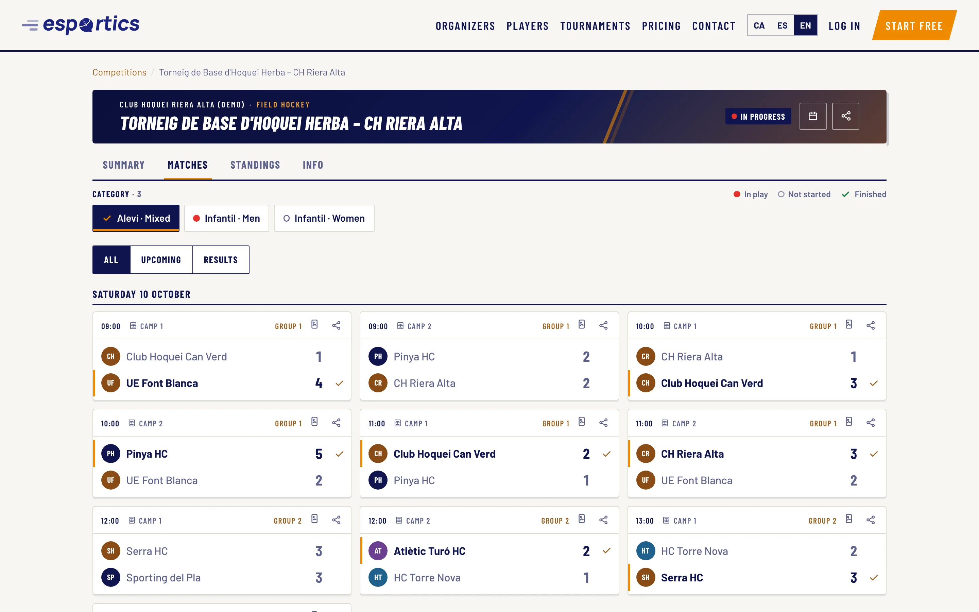Switch to the Standings tab
Viewport: 979px width, 612px height.
[255, 165]
